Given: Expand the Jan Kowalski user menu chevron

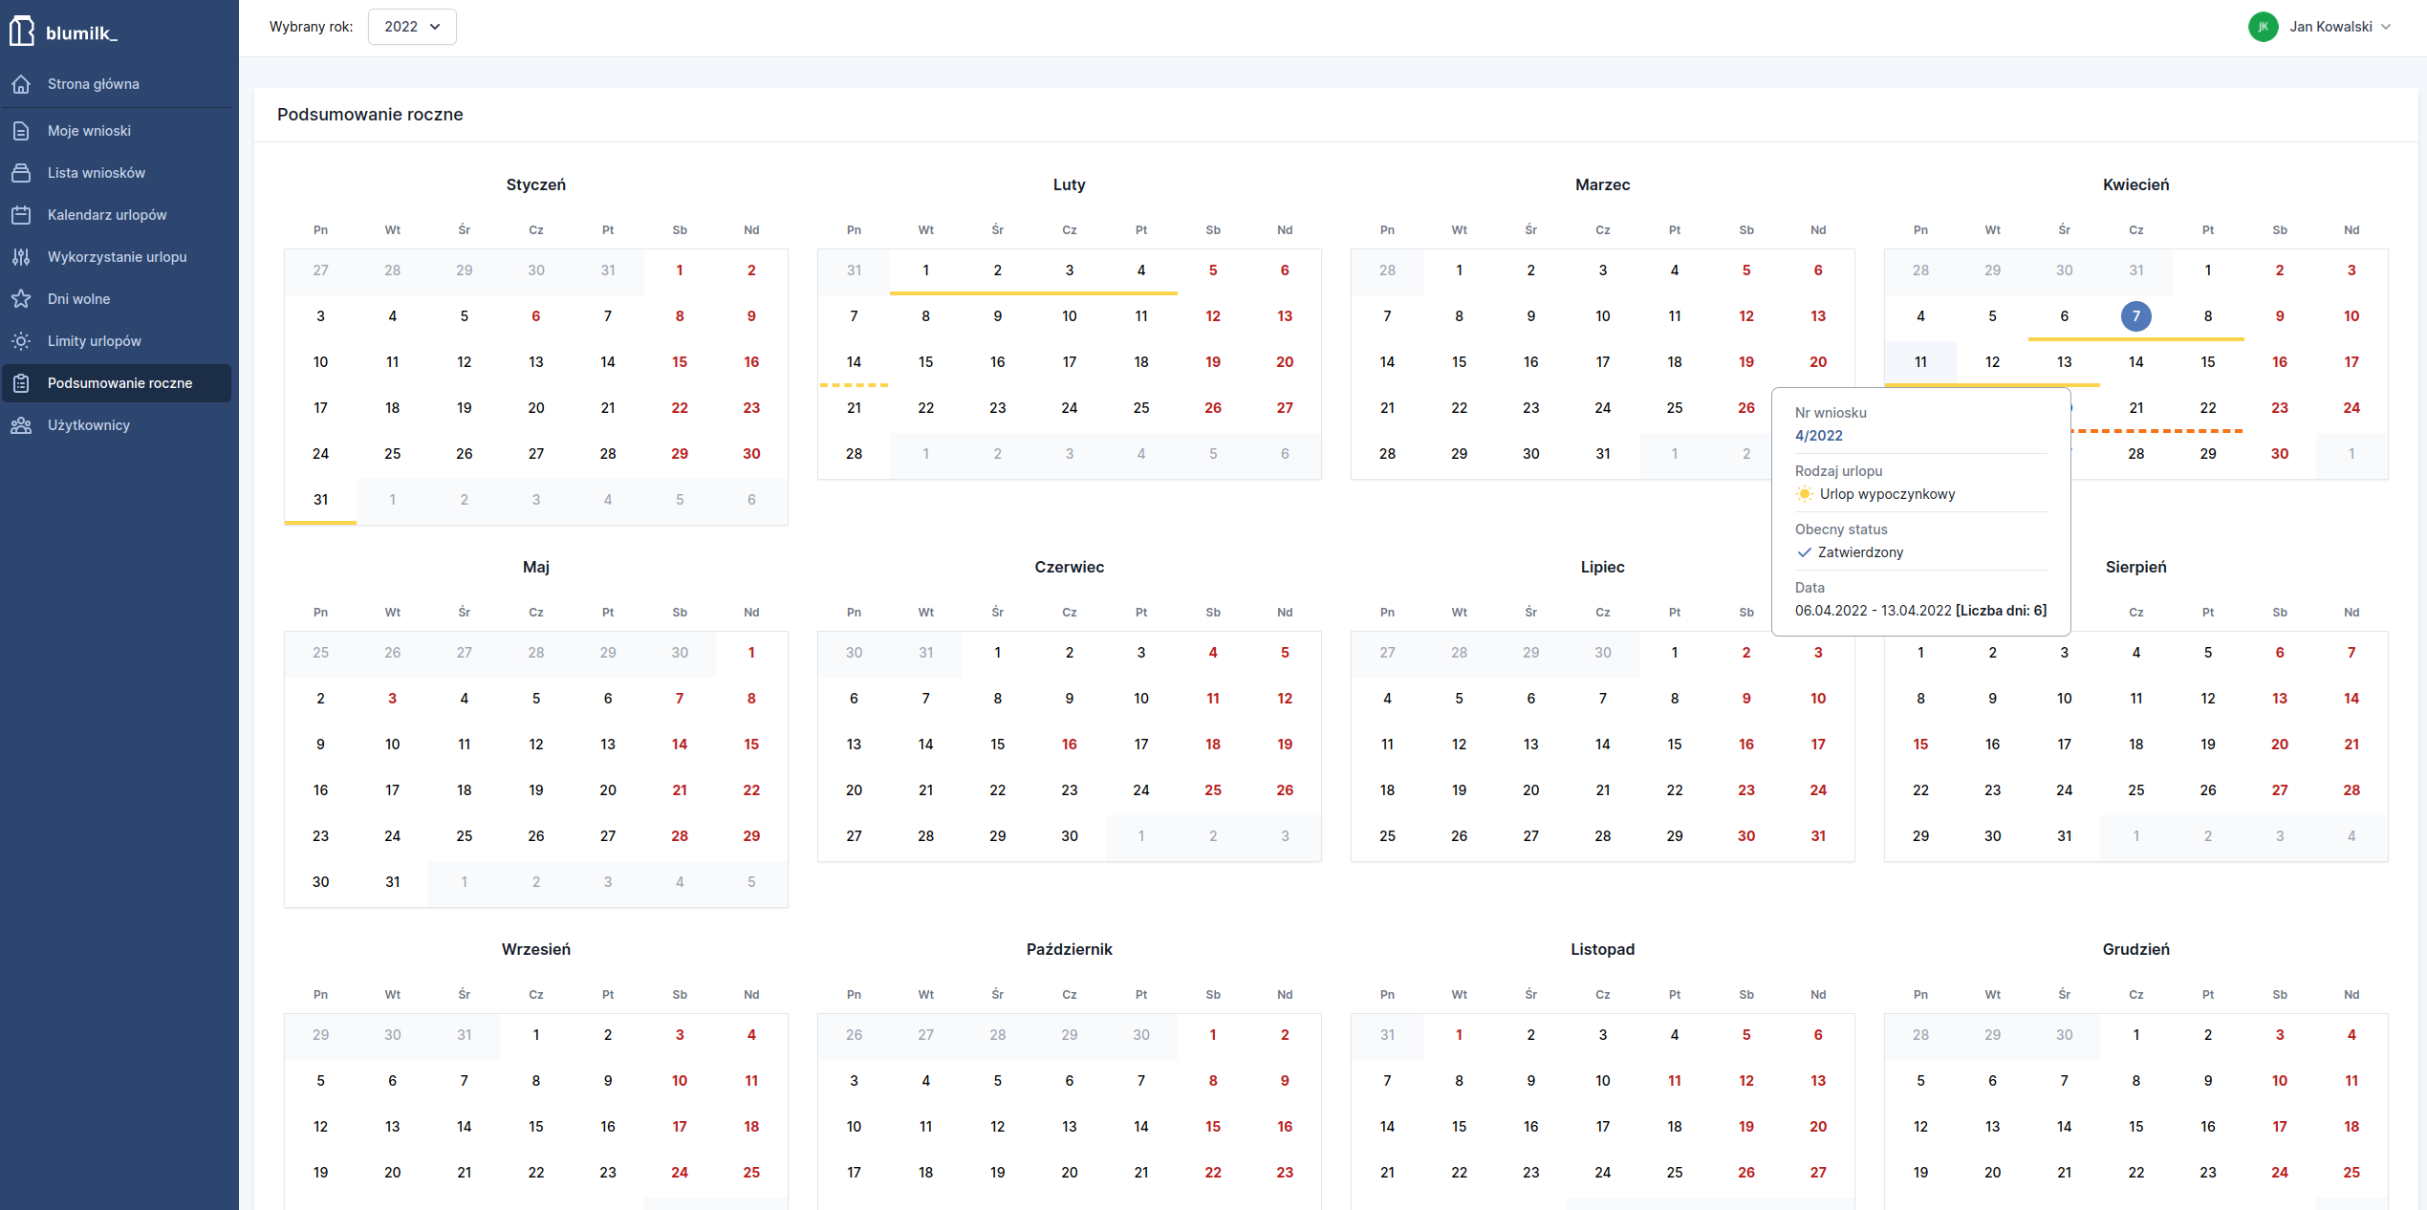Looking at the screenshot, I should pyautogui.click(x=2386, y=27).
